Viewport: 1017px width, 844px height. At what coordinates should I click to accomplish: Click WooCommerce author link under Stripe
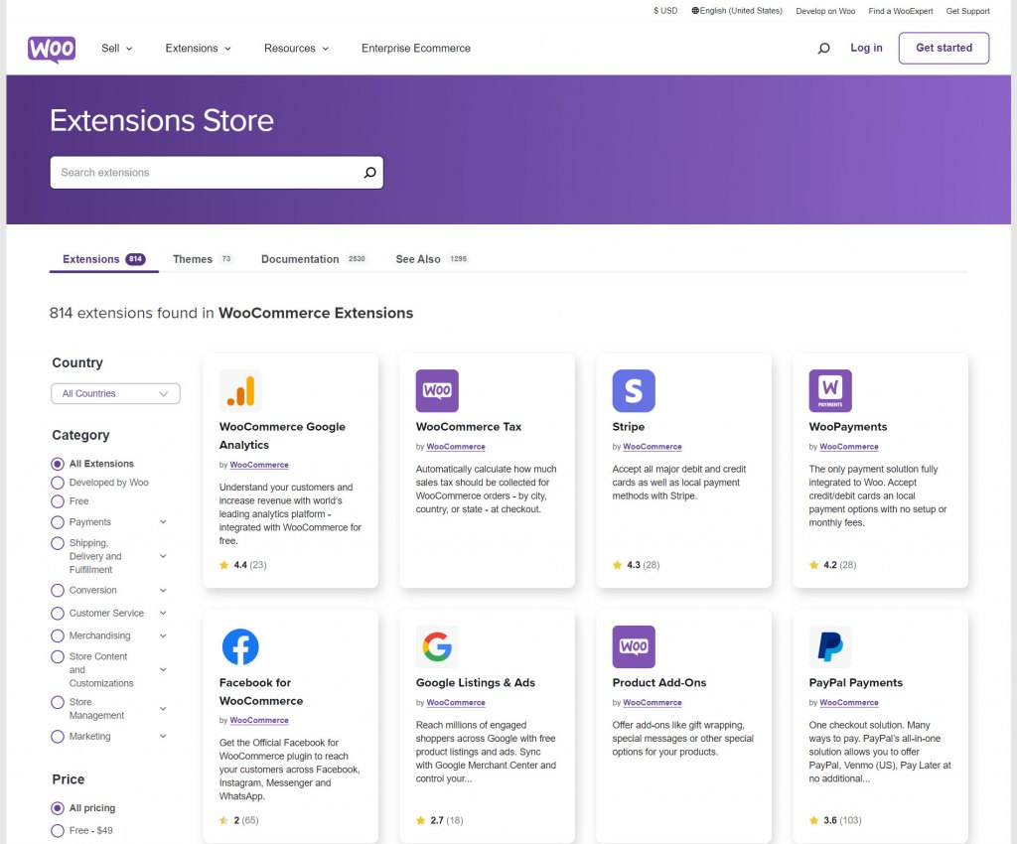pos(652,447)
